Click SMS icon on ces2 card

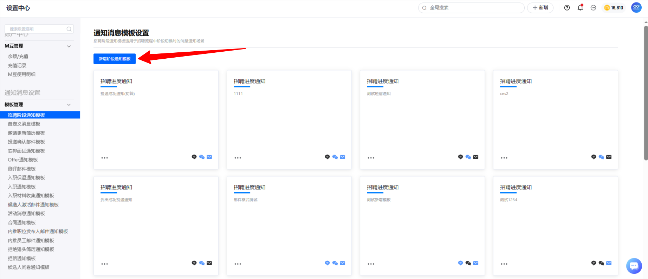click(594, 157)
